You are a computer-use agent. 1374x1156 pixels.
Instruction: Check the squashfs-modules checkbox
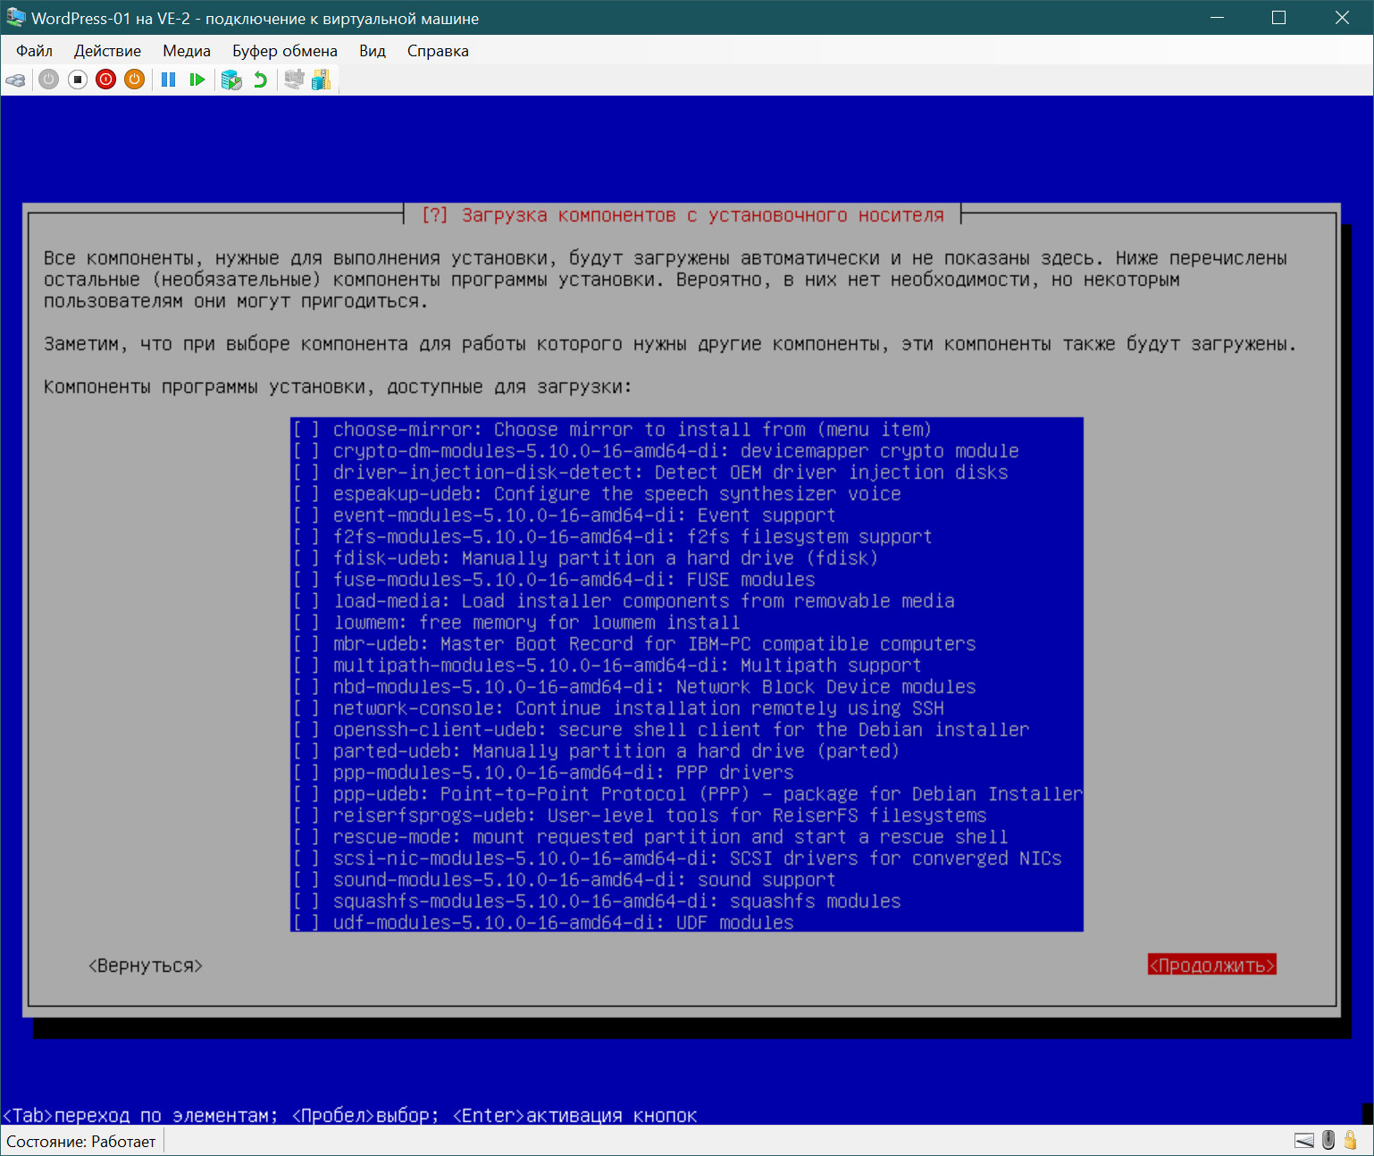(306, 901)
